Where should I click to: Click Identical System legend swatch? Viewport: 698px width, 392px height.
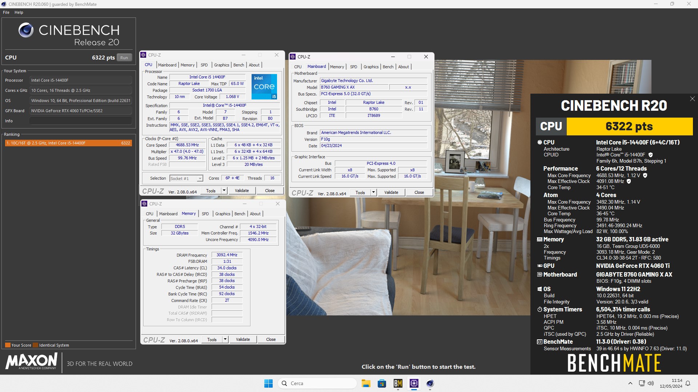tap(36, 345)
